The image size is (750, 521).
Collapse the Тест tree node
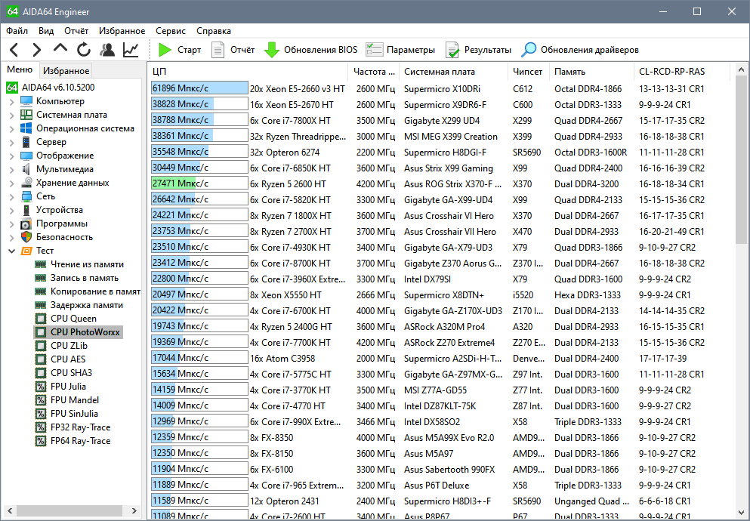[x=11, y=251]
